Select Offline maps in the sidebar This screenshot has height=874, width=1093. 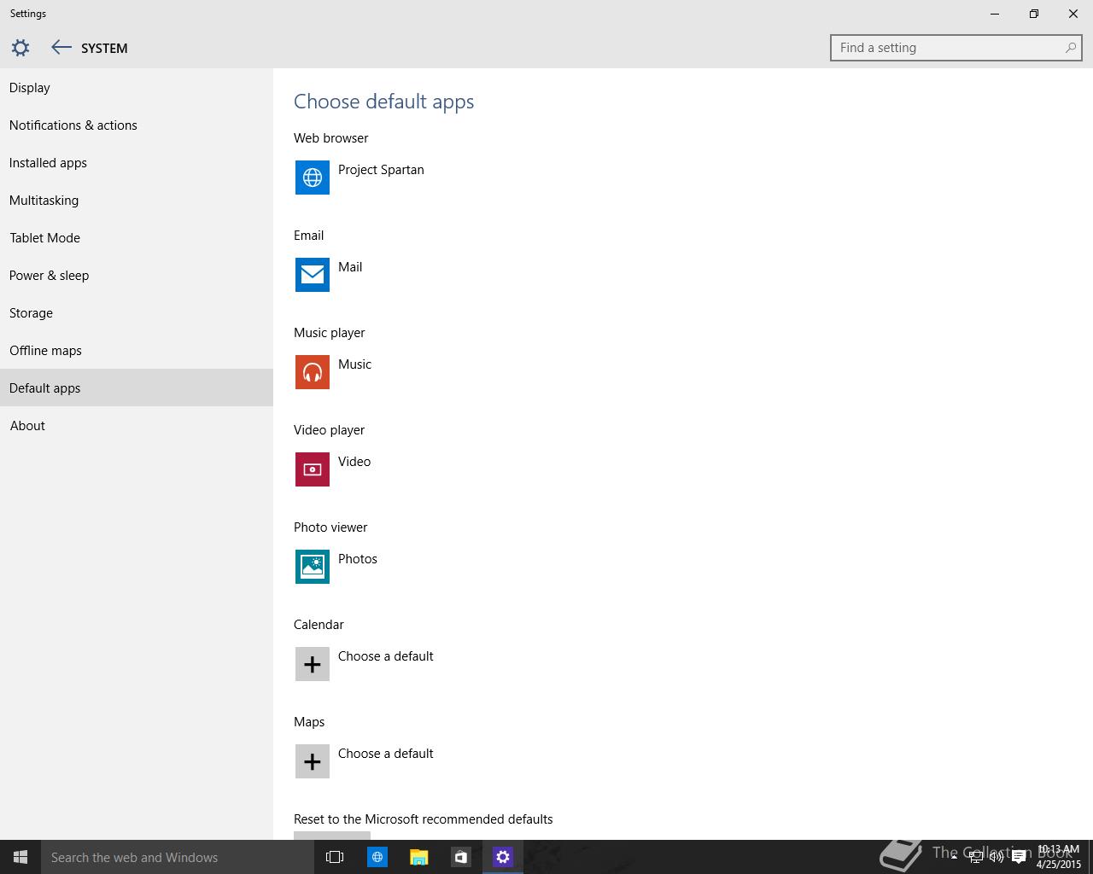(137, 350)
